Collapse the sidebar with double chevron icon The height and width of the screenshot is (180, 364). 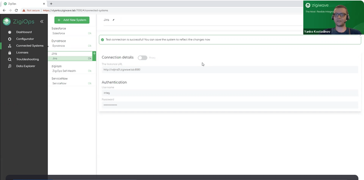click(42, 21)
